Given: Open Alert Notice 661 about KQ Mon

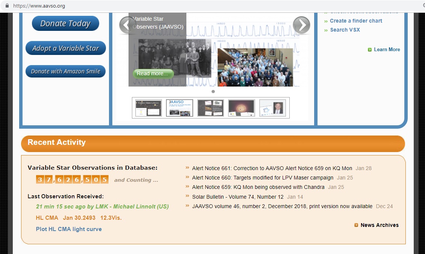Looking at the screenshot, I should click(272, 168).
